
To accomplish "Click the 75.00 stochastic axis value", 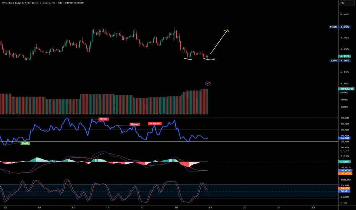I will pyautogui.click(x=345, y=185).
